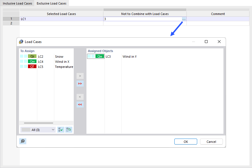
Task: Open help via question mark icon
Action: 23,141
